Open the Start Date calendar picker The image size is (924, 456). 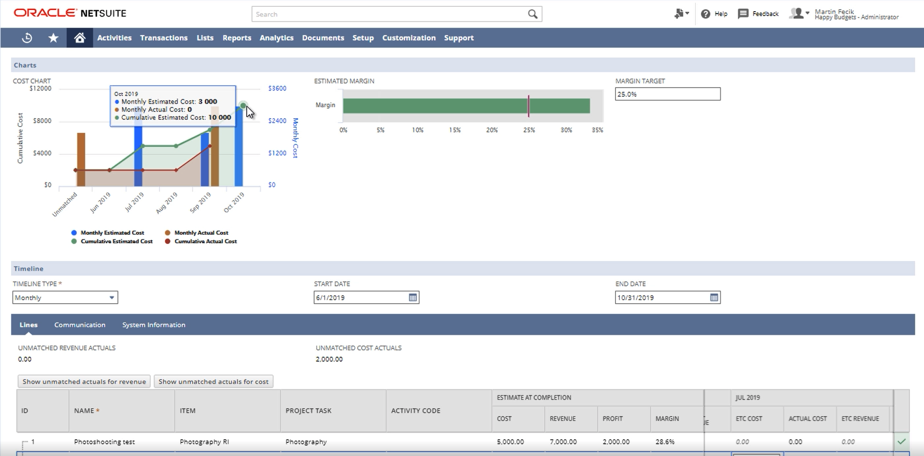[x=413, y=297]
